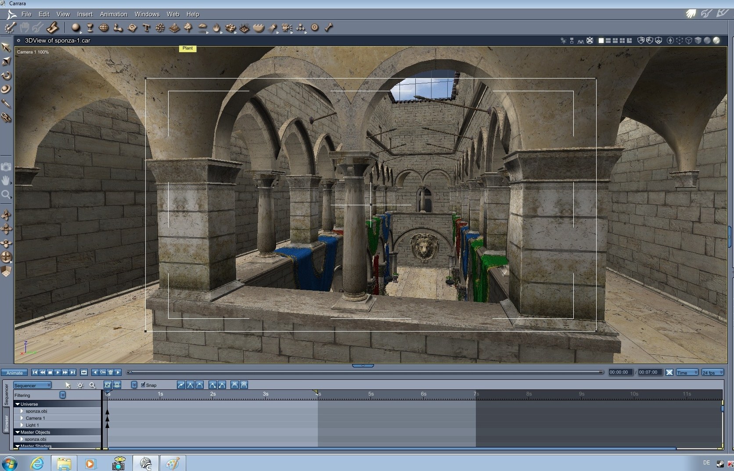Pick the metaball object tool
734x471 pixels.
point(118,28)
